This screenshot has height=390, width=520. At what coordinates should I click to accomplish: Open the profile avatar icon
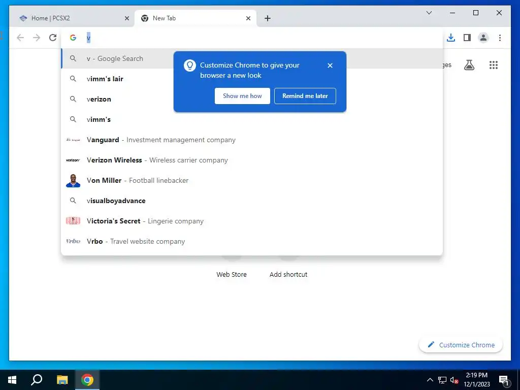483,38
